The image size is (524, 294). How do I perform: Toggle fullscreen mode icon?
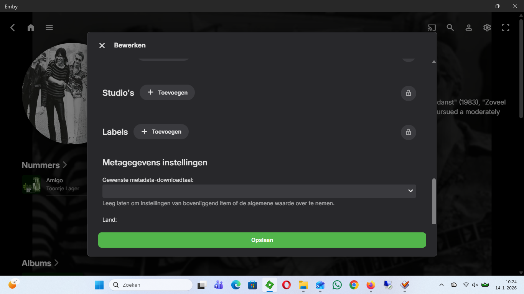coord(506,28)
